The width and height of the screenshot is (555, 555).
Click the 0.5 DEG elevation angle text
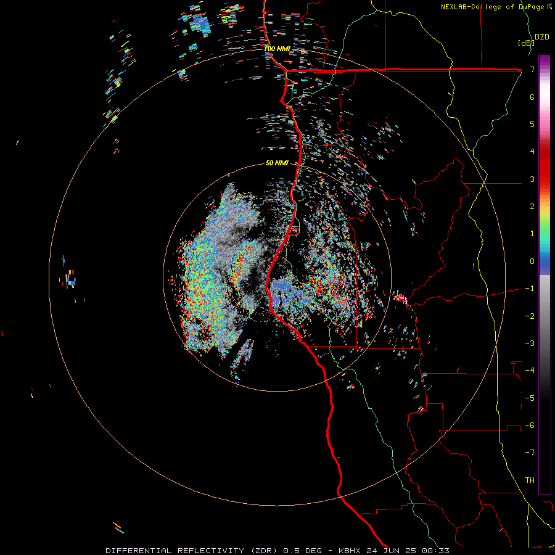303,551
